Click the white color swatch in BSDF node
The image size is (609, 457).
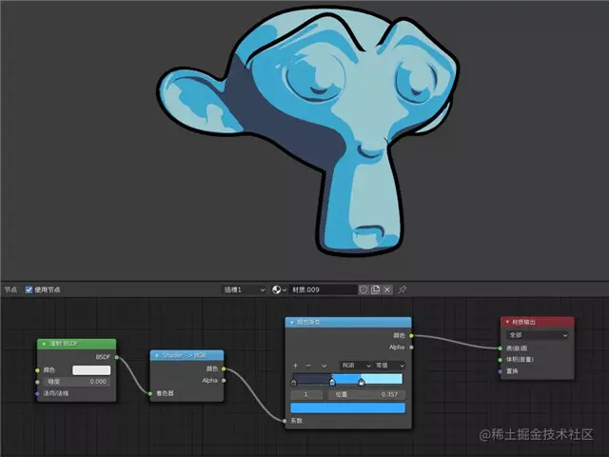pyautogui.click(x=91, y=370)
